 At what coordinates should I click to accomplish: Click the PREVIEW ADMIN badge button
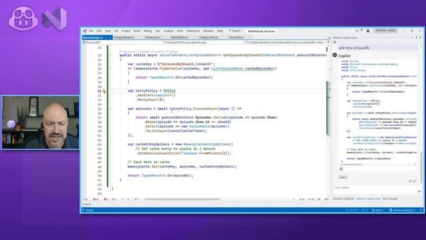pyautogui.click(x=385, y=31)
